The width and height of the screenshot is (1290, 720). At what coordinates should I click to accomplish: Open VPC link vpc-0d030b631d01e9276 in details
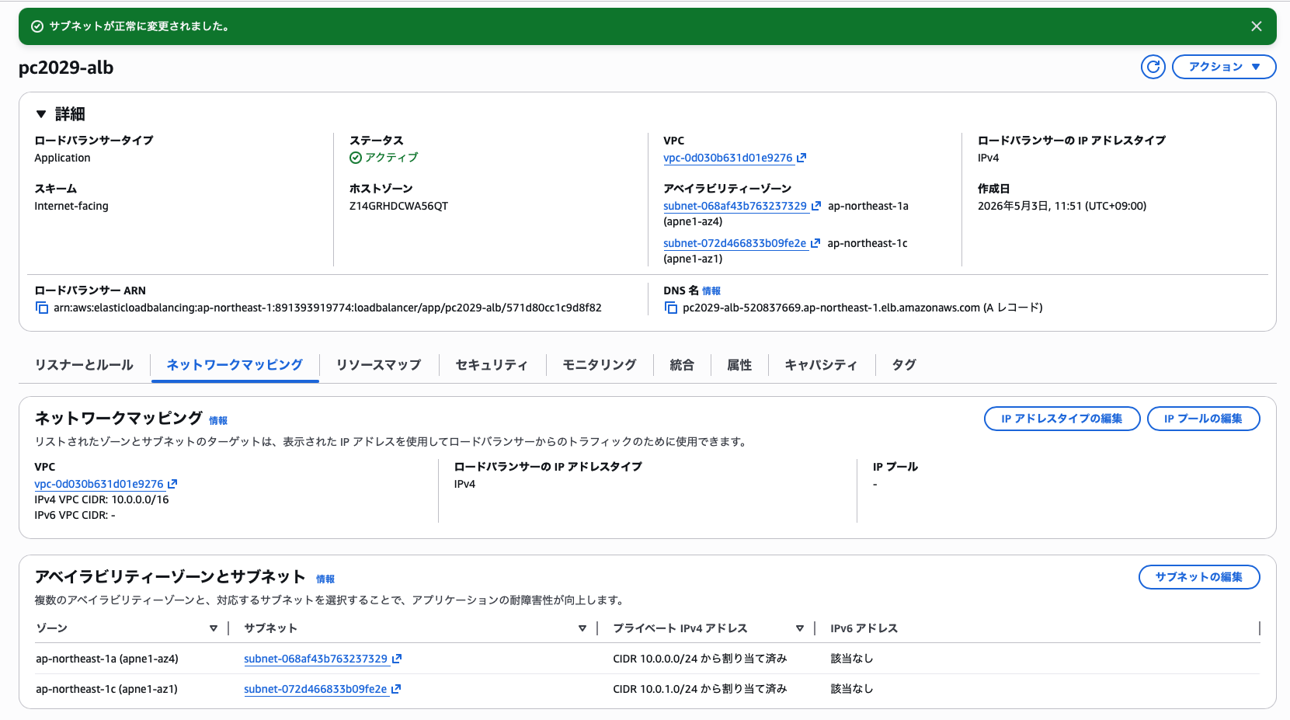click(728, 158)
